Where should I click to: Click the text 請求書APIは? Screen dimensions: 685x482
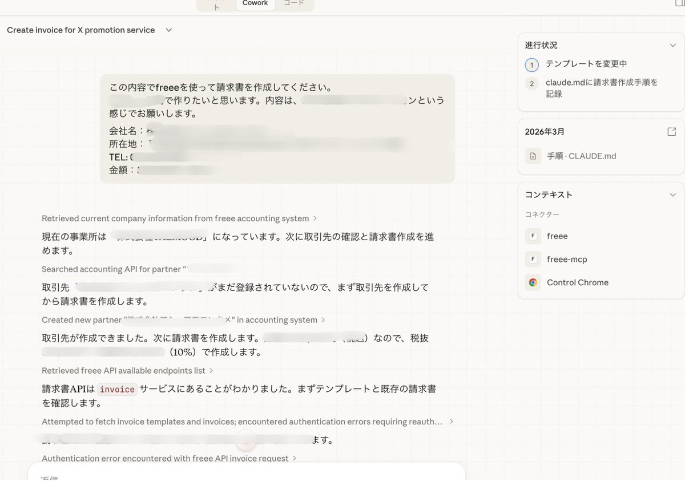(x=68, y=390)
